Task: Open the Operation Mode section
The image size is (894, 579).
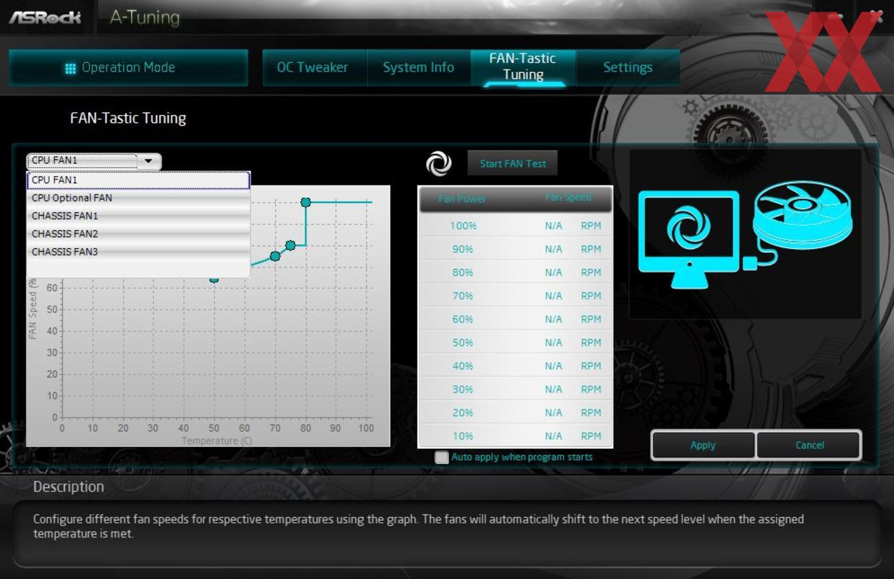Action: point(128,68)
